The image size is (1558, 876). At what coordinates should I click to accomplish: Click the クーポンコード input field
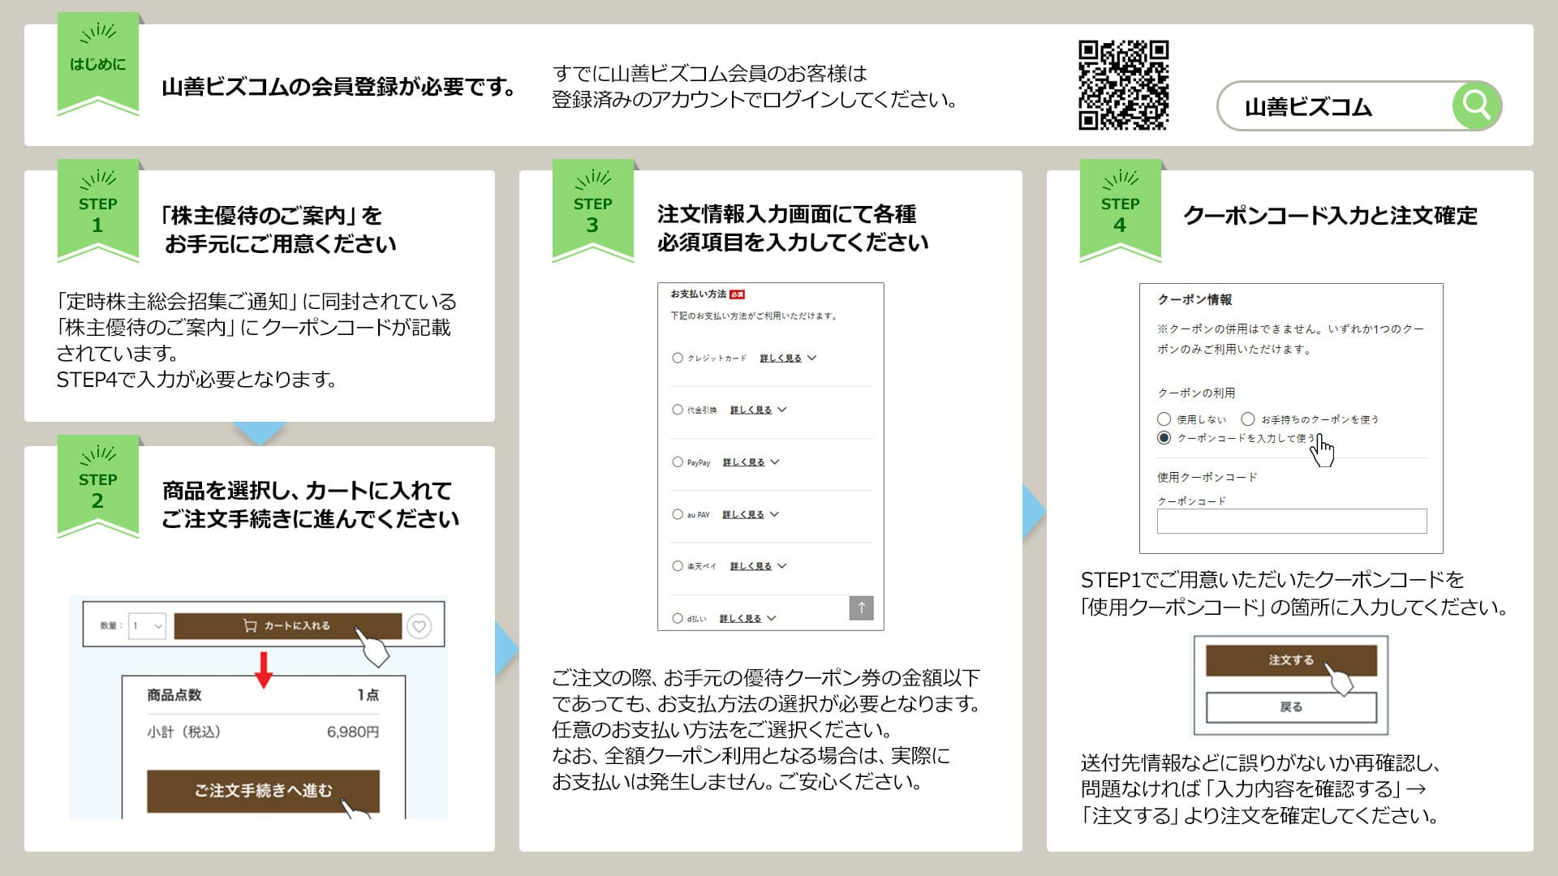[1293, 520]
